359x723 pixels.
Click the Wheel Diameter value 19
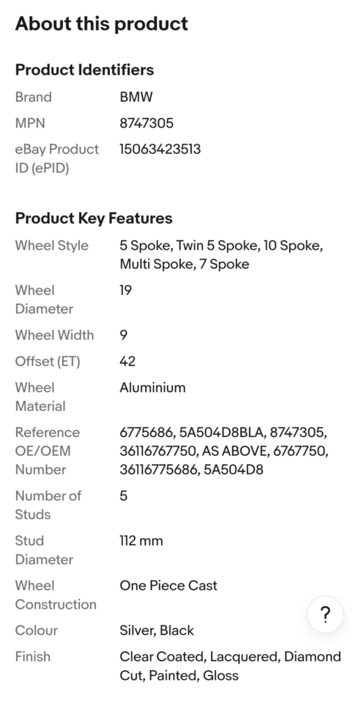point(126,290)
